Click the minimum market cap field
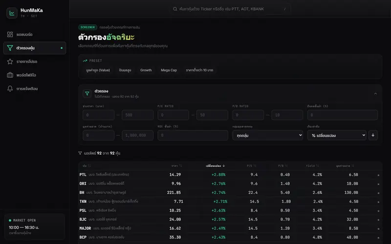 coord(99,135)
